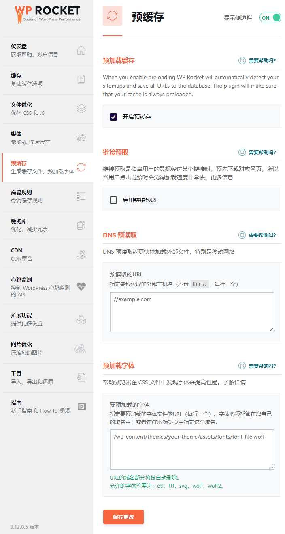Click the home icon beside 仪表盘
The height and width of the screenshot is (534, 285).
(x=81, y=50)
